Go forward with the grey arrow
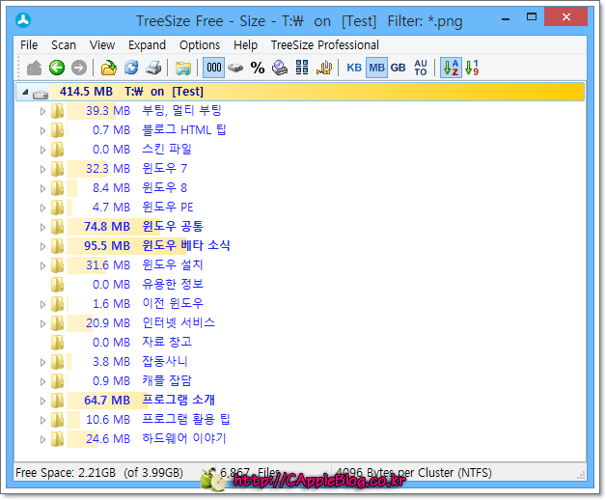This screenshot has height=500, width=606. [79, 69]
